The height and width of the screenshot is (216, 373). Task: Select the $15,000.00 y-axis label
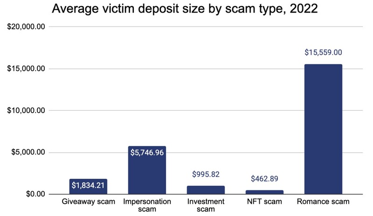(x=26, y=69)
